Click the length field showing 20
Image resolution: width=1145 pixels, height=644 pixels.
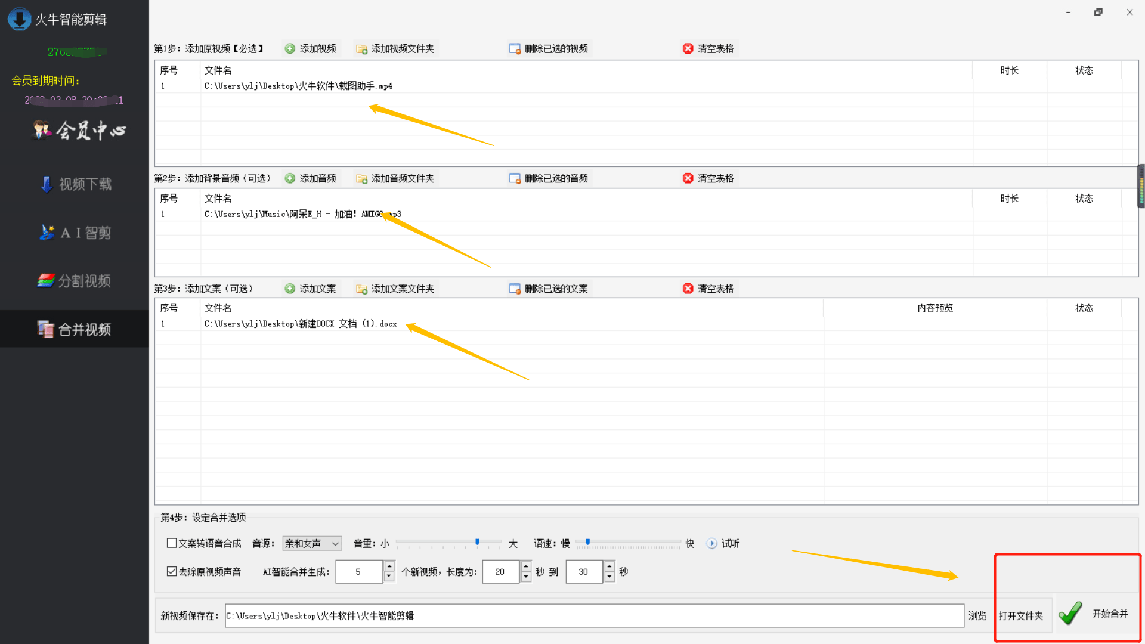(501, 571)
